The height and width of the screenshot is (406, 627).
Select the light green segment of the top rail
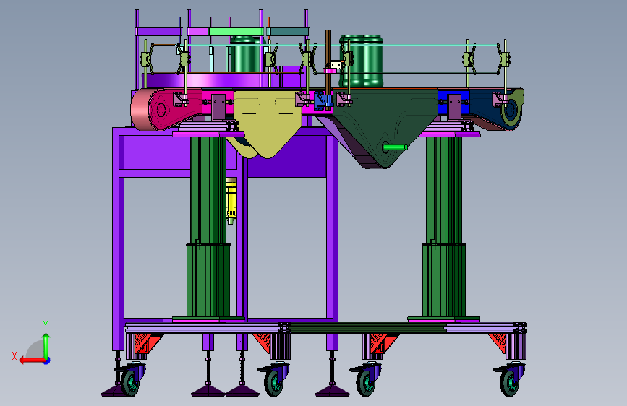point(236,32)
